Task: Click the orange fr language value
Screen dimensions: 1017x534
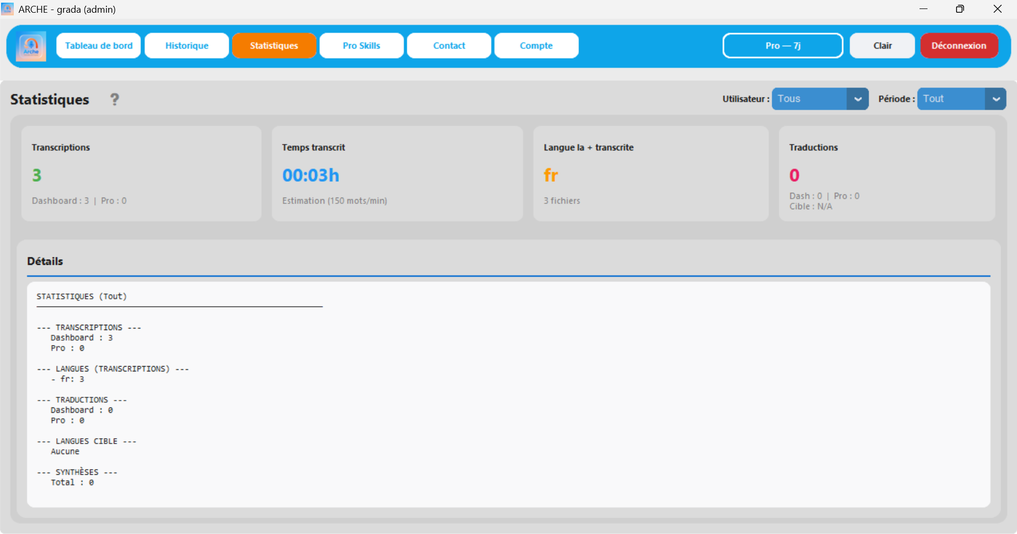Action: [551, 175]
